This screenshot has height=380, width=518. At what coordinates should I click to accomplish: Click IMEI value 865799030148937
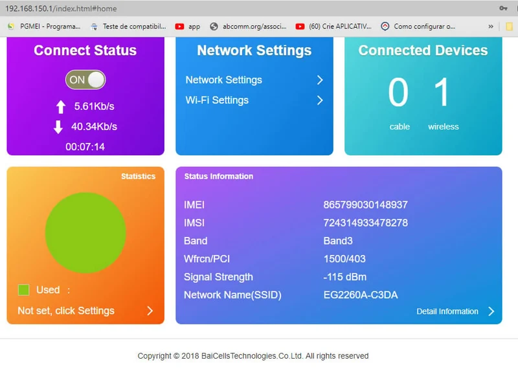pyautogui.click(x=365, y=205)
